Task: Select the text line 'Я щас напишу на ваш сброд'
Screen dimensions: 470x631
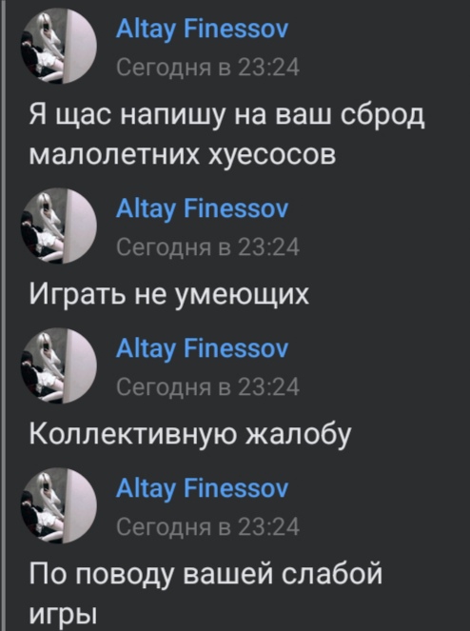Action: click(227, 117)
